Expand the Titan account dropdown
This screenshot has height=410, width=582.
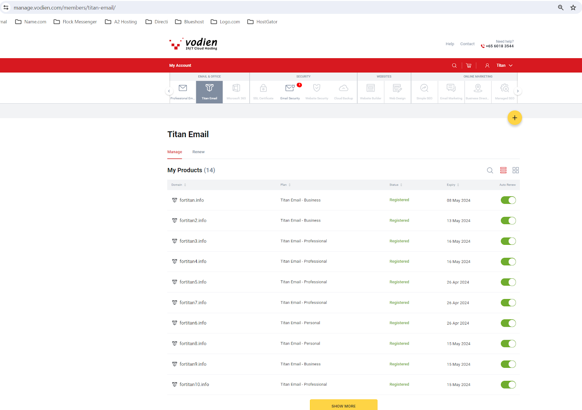click(x=505, y=65)
